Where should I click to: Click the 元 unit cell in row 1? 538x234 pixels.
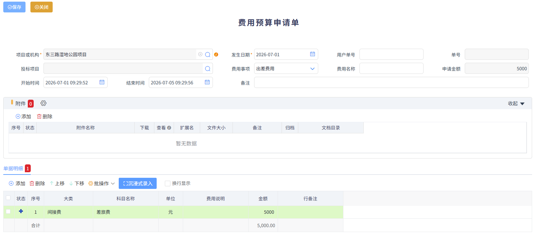coord(170,212)
